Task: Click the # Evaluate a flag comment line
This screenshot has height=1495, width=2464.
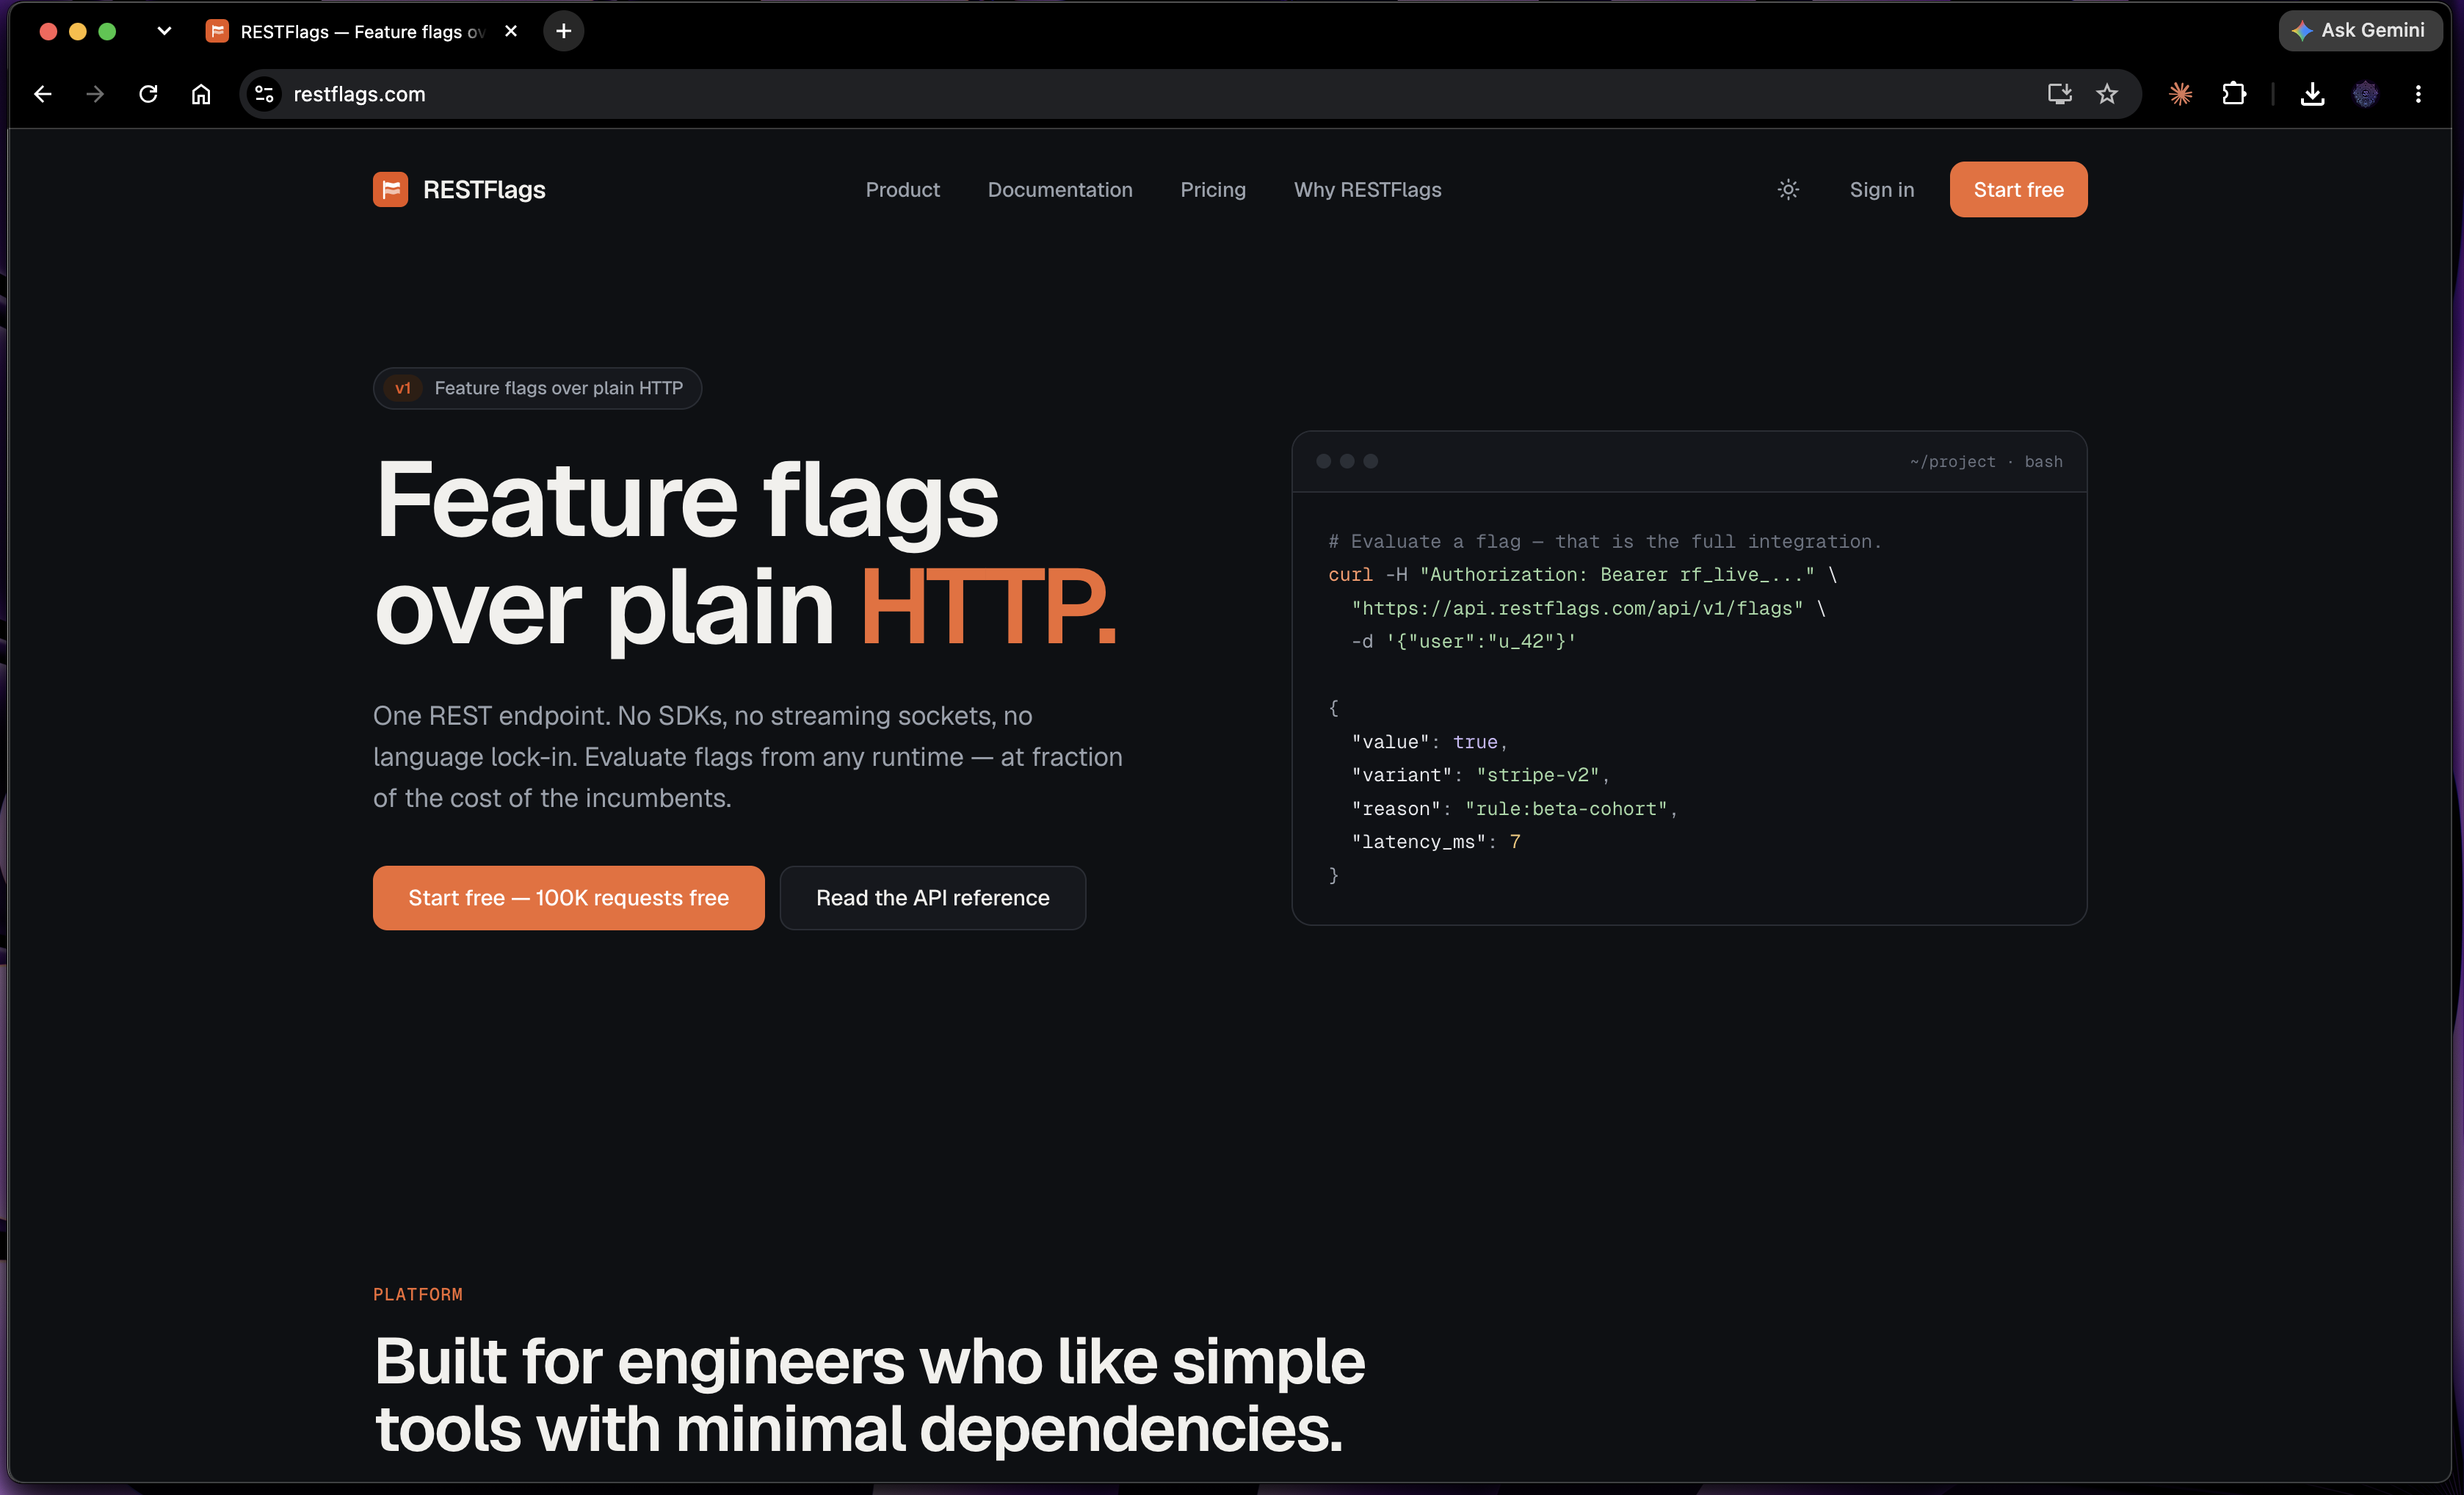Action: point(1605,542)
